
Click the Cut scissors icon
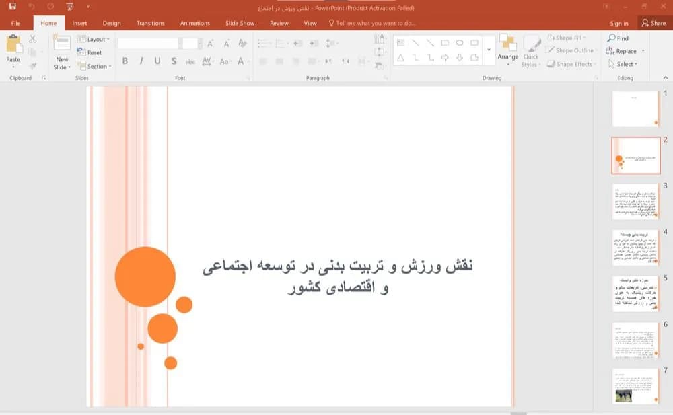click(32, 39)
